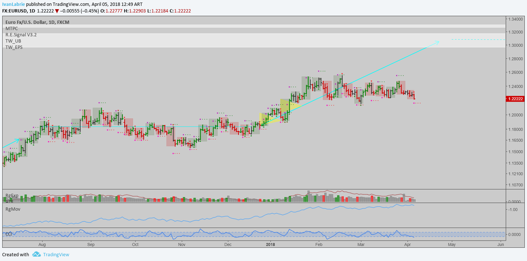Click the May time axis label
Viewport: 527px width, 261px height.
[x=452, y=244]
